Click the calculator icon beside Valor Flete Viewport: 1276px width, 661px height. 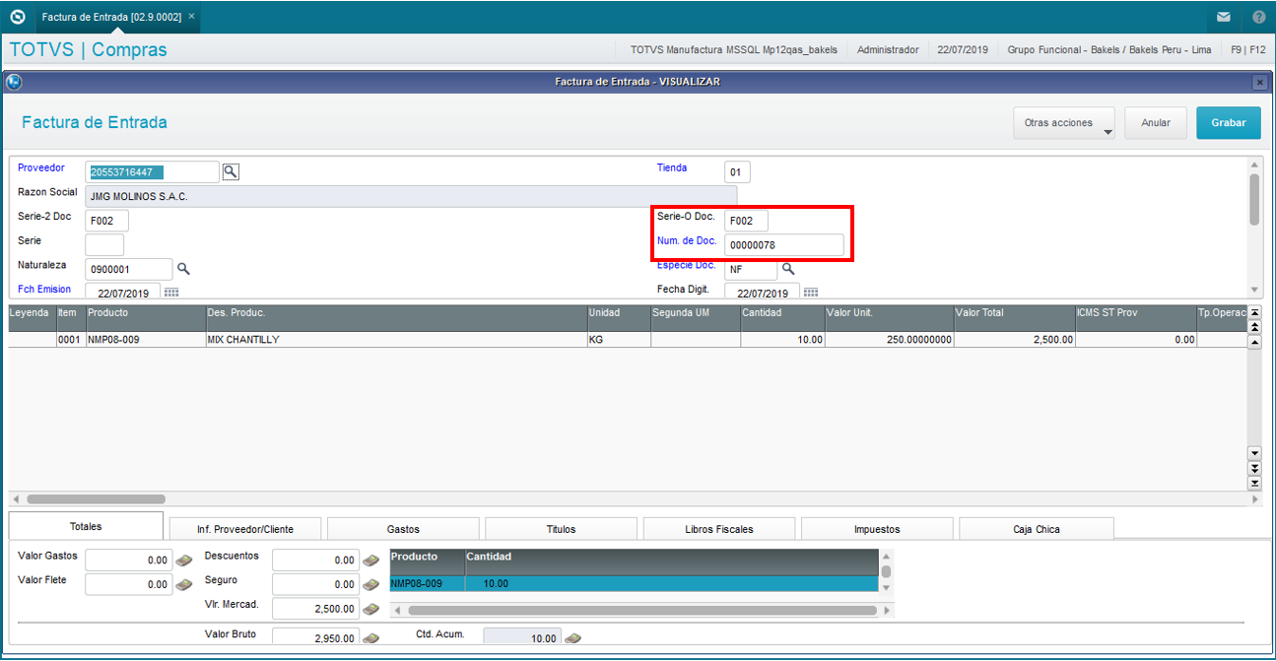click(183, 584)
